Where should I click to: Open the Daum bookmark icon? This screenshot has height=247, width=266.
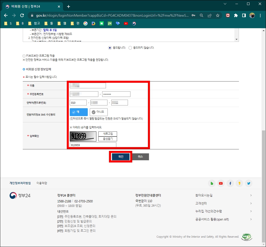[94, 23]
